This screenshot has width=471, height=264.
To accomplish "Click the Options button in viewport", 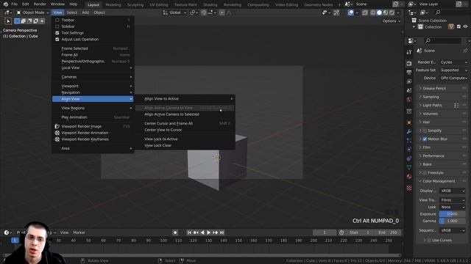I will [391, 21].
